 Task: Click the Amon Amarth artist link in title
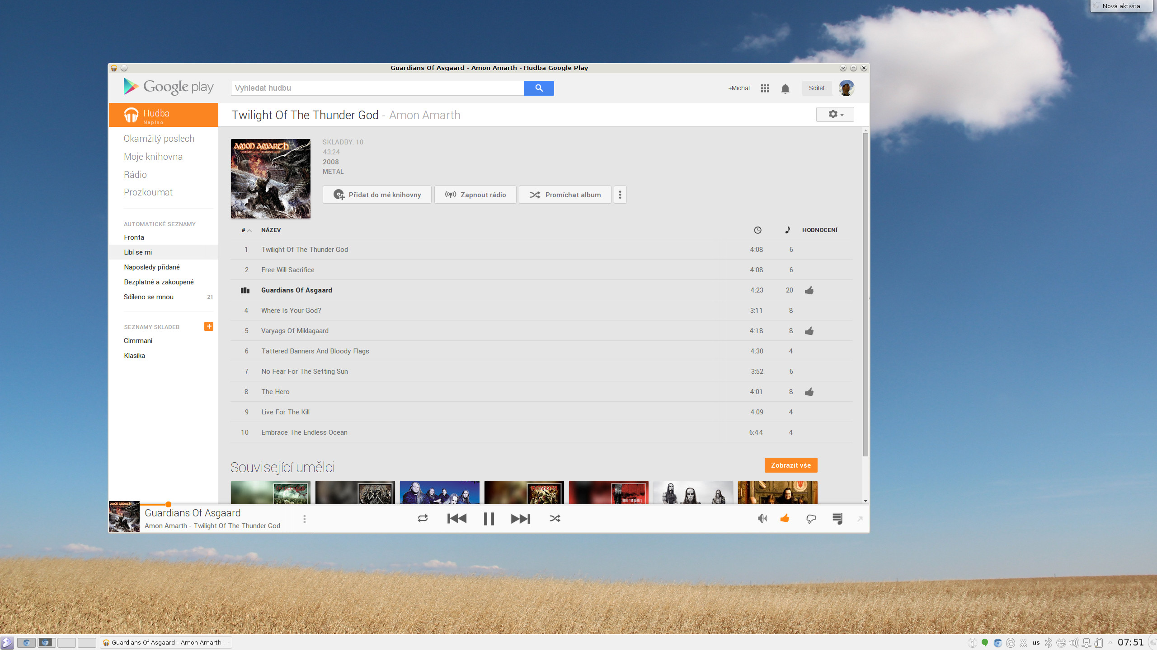[425, 115]
